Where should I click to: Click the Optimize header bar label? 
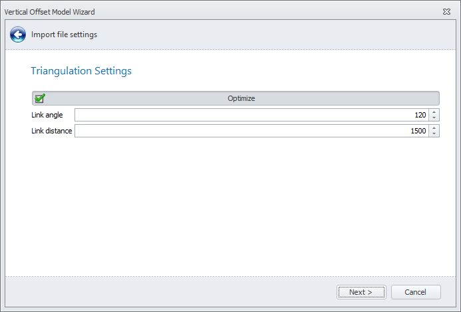(241, 98)
